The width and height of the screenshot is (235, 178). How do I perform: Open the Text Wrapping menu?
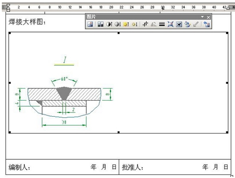[179, 24]
